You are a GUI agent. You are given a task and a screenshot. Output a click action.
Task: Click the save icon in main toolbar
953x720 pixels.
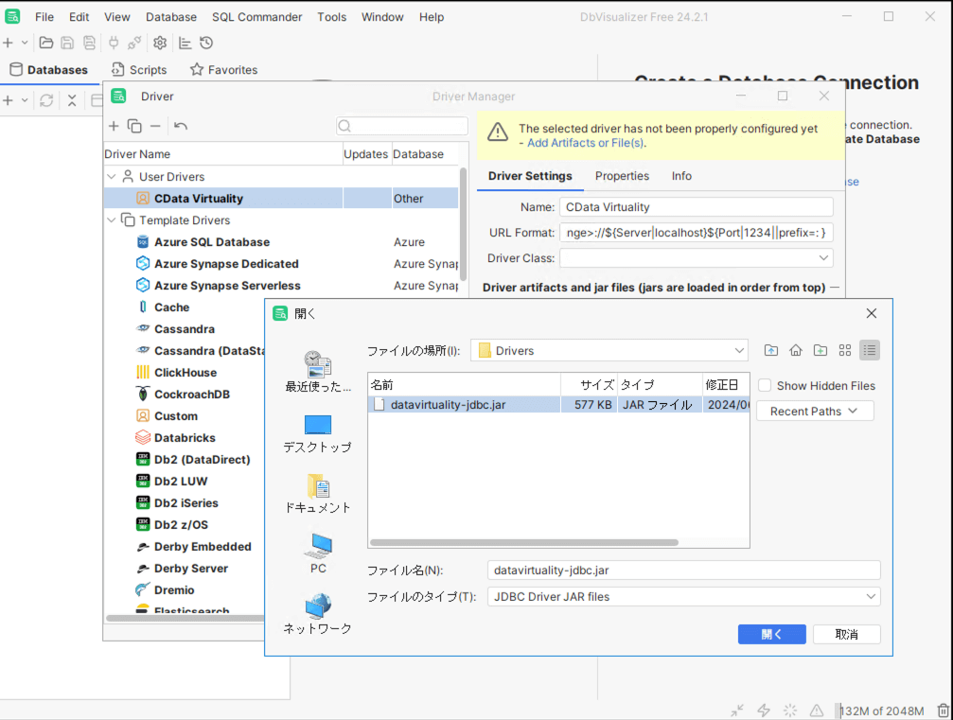click(67, 43)
